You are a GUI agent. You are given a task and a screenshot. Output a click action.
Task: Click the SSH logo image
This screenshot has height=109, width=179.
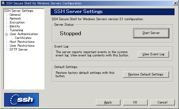[x=21, y=100]
